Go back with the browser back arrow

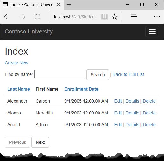coord(7,17)
